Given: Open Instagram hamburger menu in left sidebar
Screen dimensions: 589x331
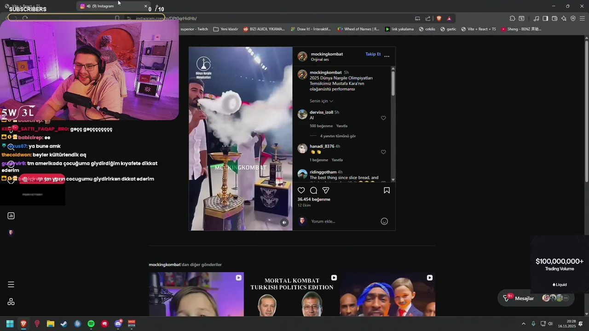Looking at the screenshot, I should (x=11, y=285).
